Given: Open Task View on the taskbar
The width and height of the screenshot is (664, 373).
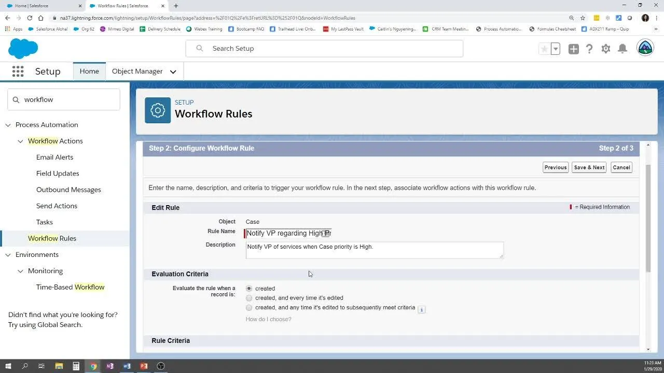Looking at the screenshot, I should point(41,366).
